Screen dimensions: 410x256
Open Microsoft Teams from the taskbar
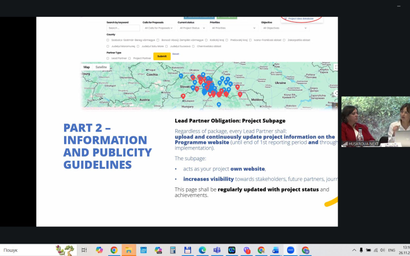coord(217,250)
